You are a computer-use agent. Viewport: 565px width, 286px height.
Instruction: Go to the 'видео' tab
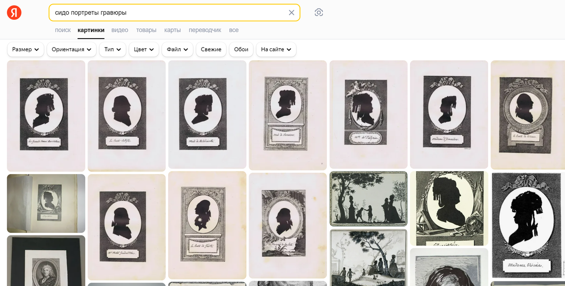pos(120,30)
